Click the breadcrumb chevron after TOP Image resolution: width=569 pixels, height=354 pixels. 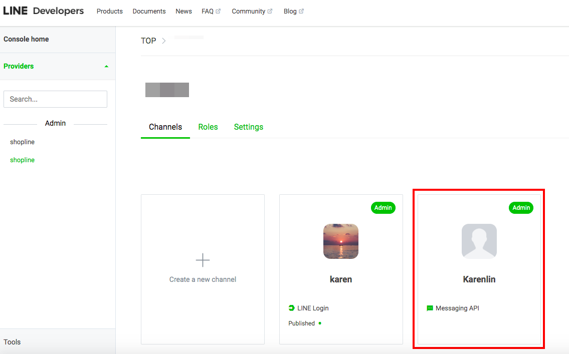(x=163, y=41)
